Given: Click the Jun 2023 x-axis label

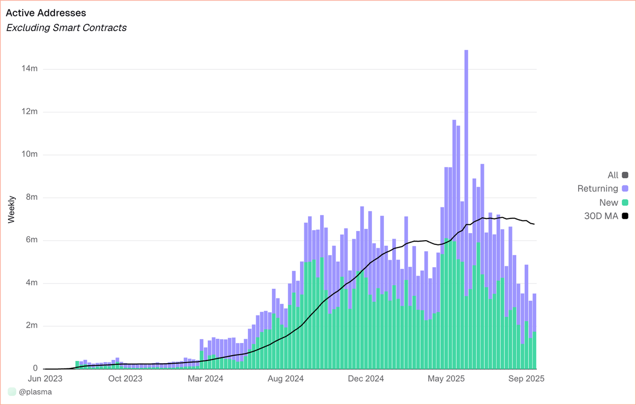Looking at the screenshot, I should (x=45, y=379).
